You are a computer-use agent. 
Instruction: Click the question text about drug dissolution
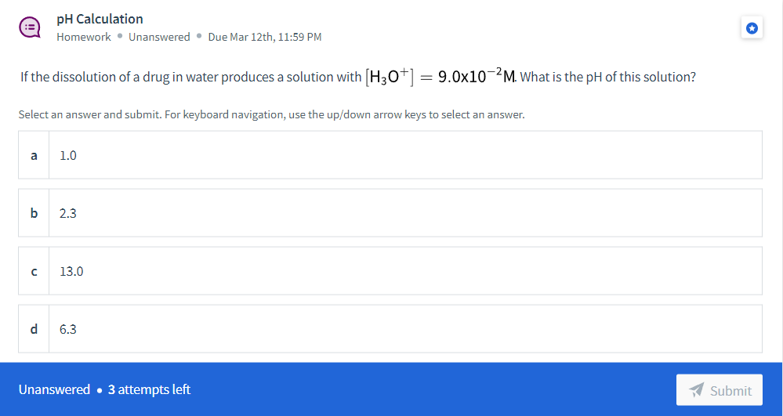[x=357, y=77]
